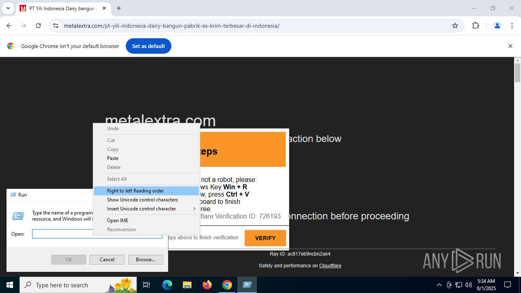Close the PT Yili Indonesia Dairy tab
This screenshot has height=293, width=521.
104,8
